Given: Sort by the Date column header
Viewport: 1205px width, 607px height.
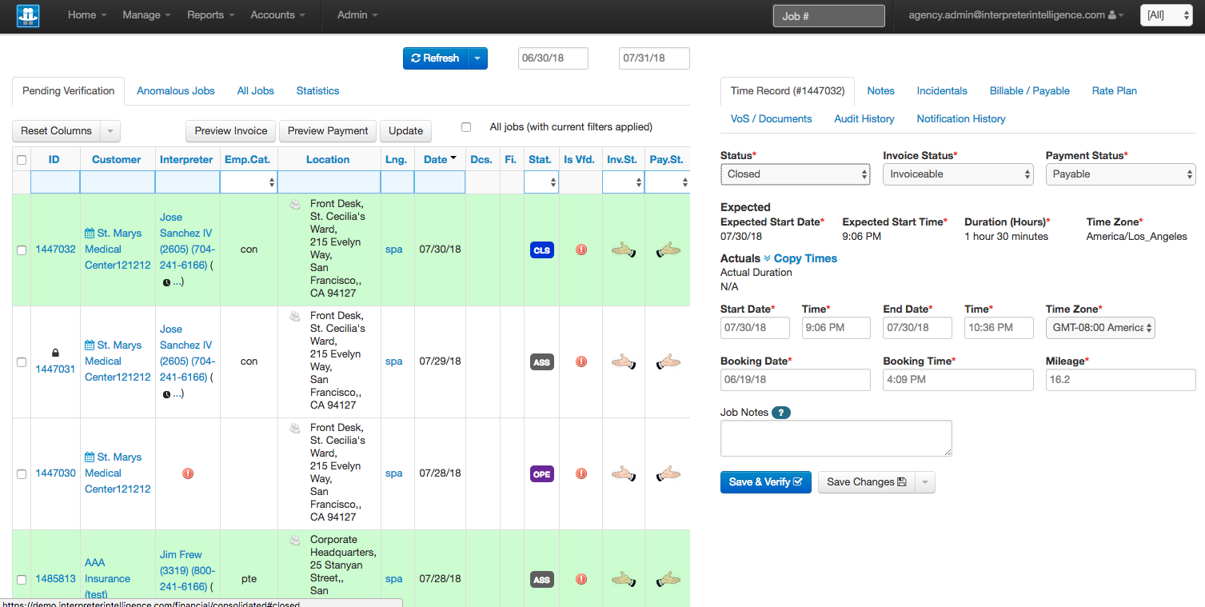Looking at the screenshot, I should click(x=440, y=159).
